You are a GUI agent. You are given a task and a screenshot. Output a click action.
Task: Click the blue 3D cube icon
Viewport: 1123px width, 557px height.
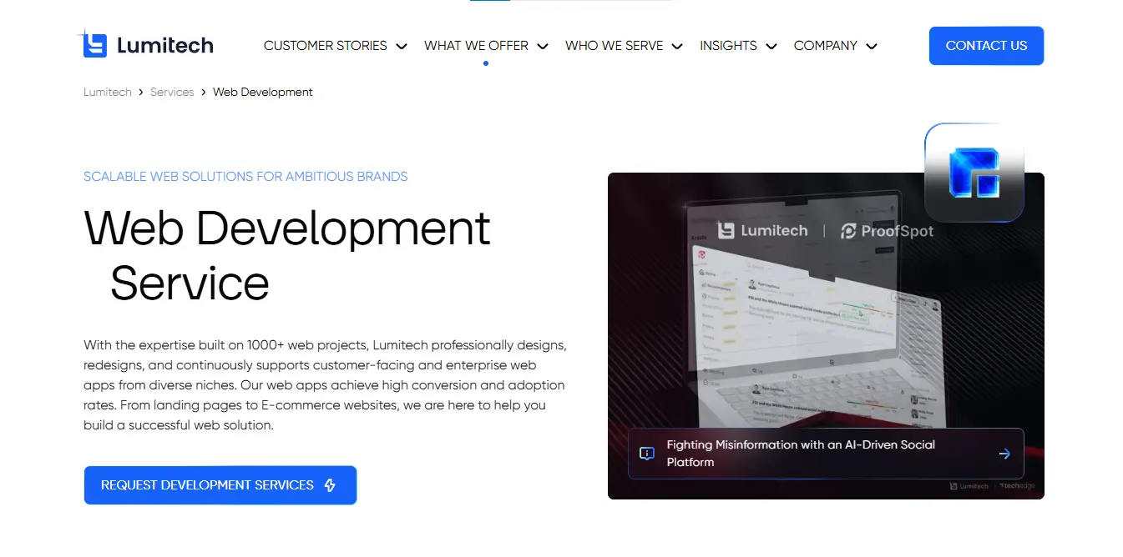(x=974, y=173)
